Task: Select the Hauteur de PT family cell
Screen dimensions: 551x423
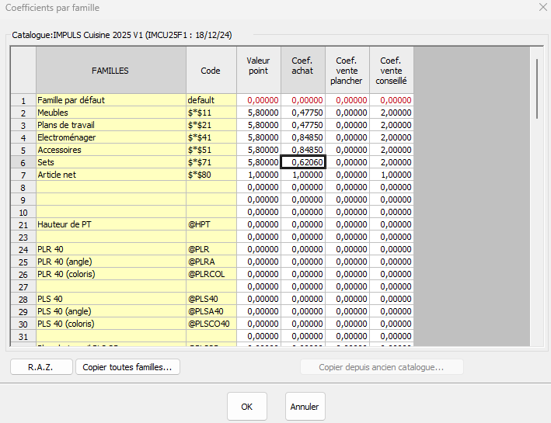Action: tap(110, 224)
